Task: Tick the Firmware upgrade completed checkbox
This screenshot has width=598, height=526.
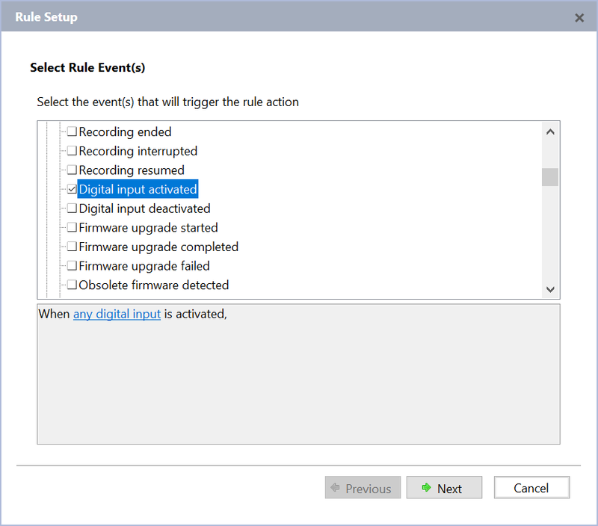Action: 73,247
